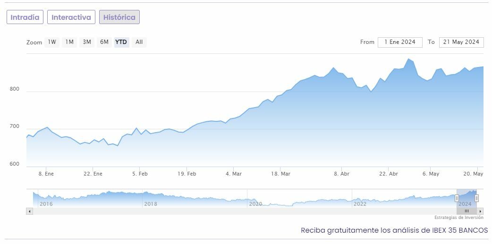Select the YTD zoom range
The image size is (492, 244).
(121, 42)
